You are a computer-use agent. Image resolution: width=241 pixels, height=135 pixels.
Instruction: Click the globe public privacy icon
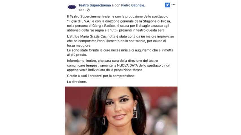(x=88, y=10)
